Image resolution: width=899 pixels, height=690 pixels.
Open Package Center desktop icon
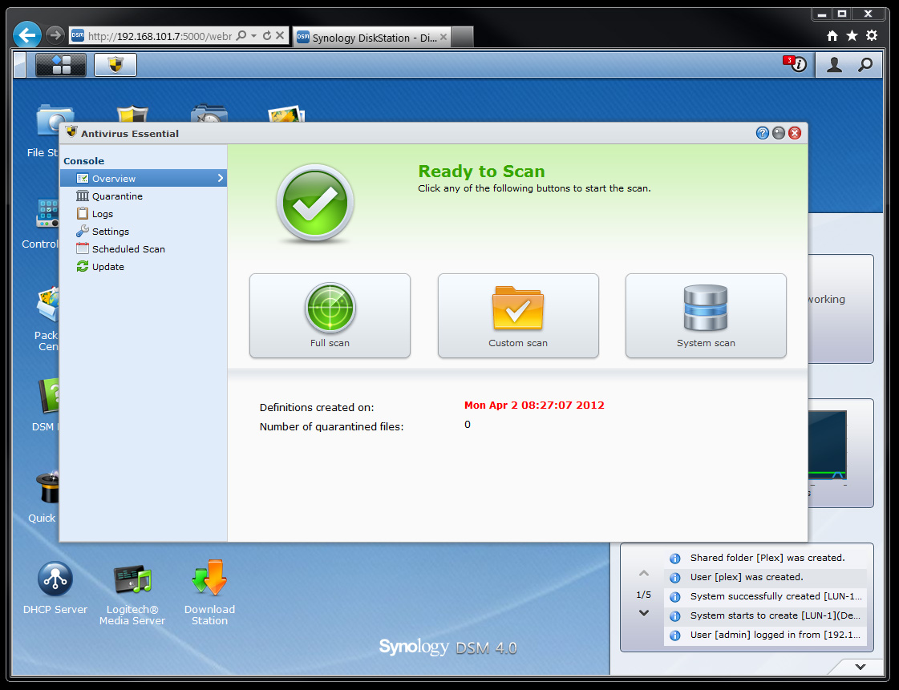[46, 320]
